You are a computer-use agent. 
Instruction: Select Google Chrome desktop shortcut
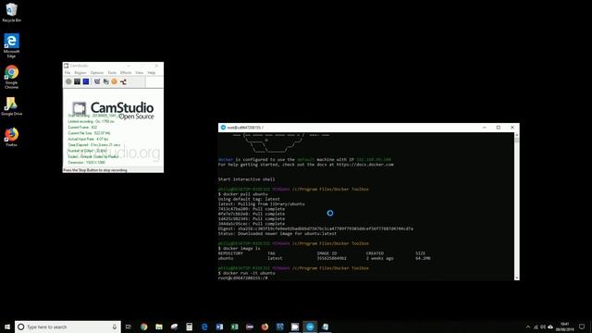click(11, 77)
